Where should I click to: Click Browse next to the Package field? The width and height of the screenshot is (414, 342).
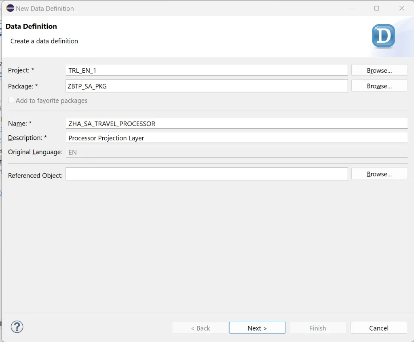(379, 86)
